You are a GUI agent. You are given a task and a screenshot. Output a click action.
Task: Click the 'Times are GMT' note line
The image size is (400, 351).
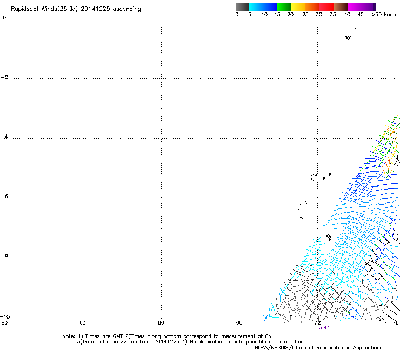(x=167, y=336)
